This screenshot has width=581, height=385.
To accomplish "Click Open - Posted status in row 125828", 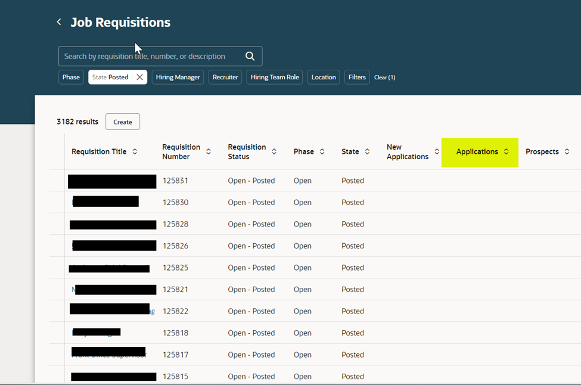I will pyautogui.click(x=251, y=224).
